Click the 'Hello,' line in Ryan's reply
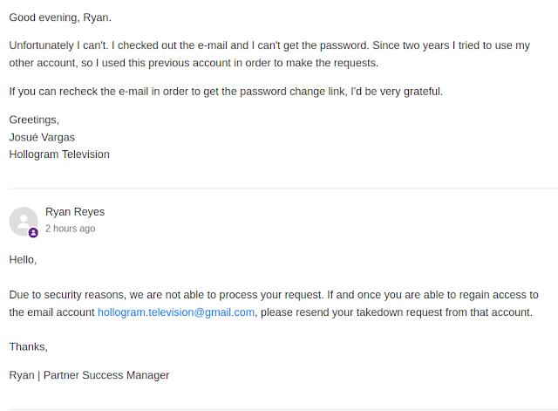This screenshot has width=558, height=411. click(24, 260)
